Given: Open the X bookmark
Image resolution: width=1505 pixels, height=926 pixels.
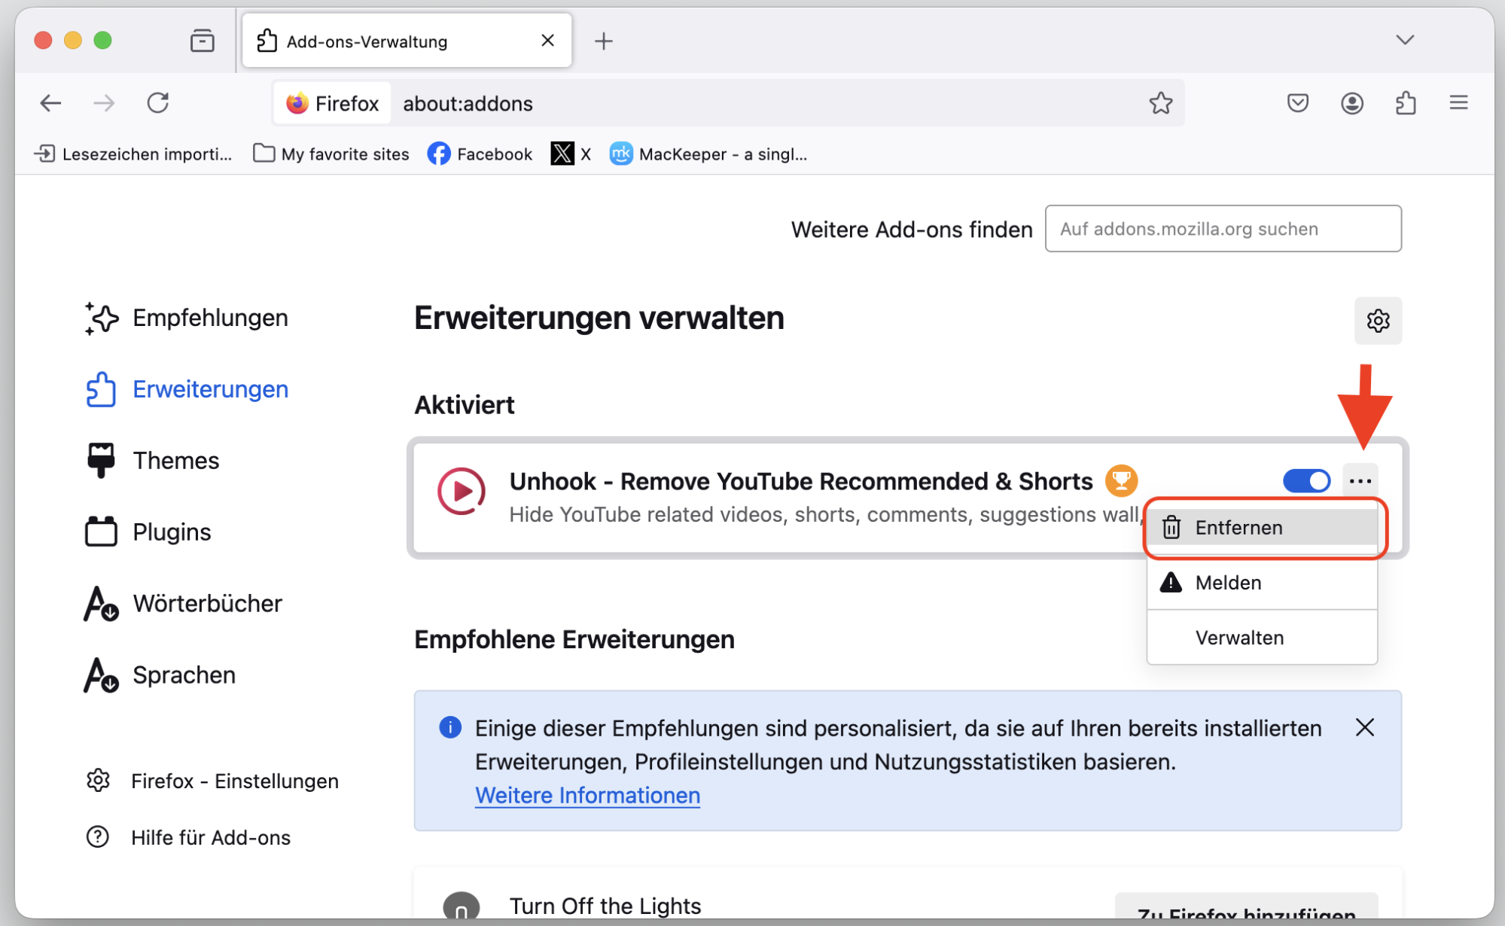Looking at the screenshot, I should tap(571, 154).
